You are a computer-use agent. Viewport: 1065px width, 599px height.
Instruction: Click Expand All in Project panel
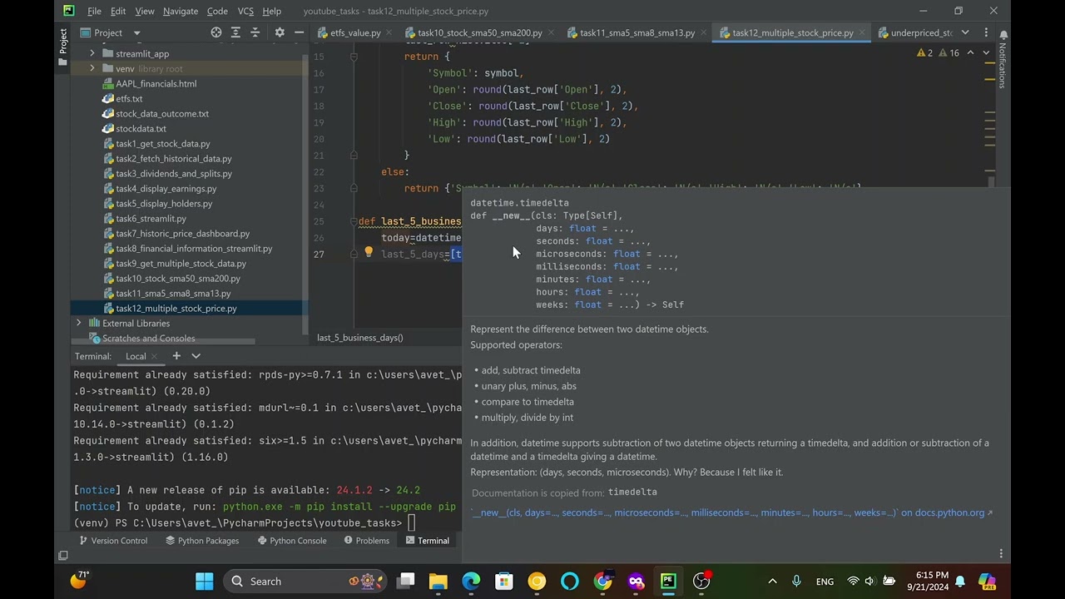pos(235,32)
